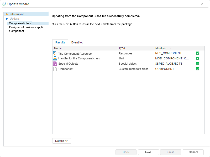This screenshot has height=157, width=210.
Task: Toggle checkbox for MOD_COMPONENT unit row
Action: [x=198, y=58]
